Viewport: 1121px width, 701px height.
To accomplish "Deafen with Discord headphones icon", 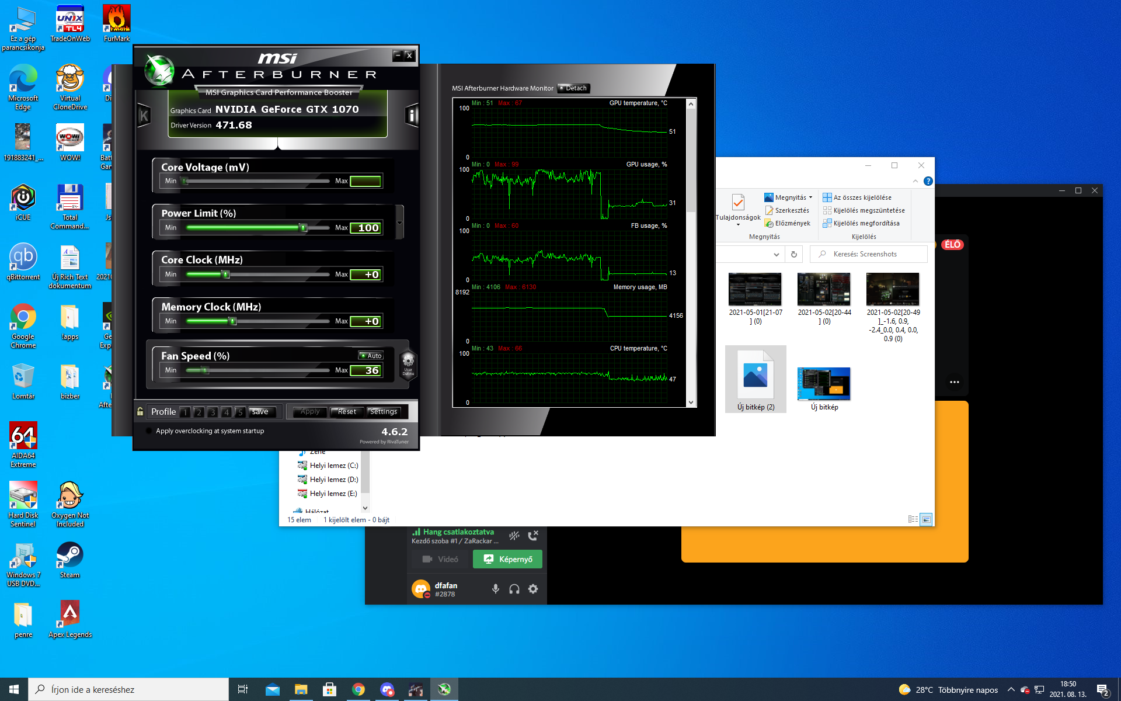I will 514,589.
